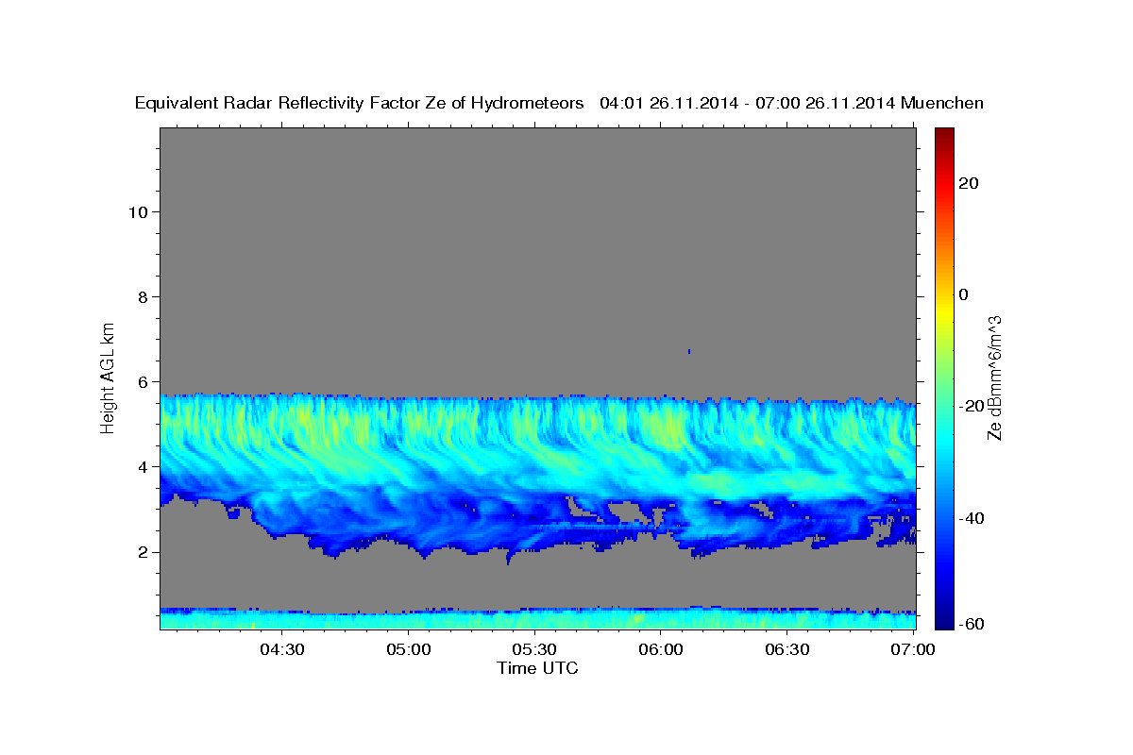This screenshot has width=1133, height=755.
Task: Click the '05:00' time tick label
Action: point(409,650)
